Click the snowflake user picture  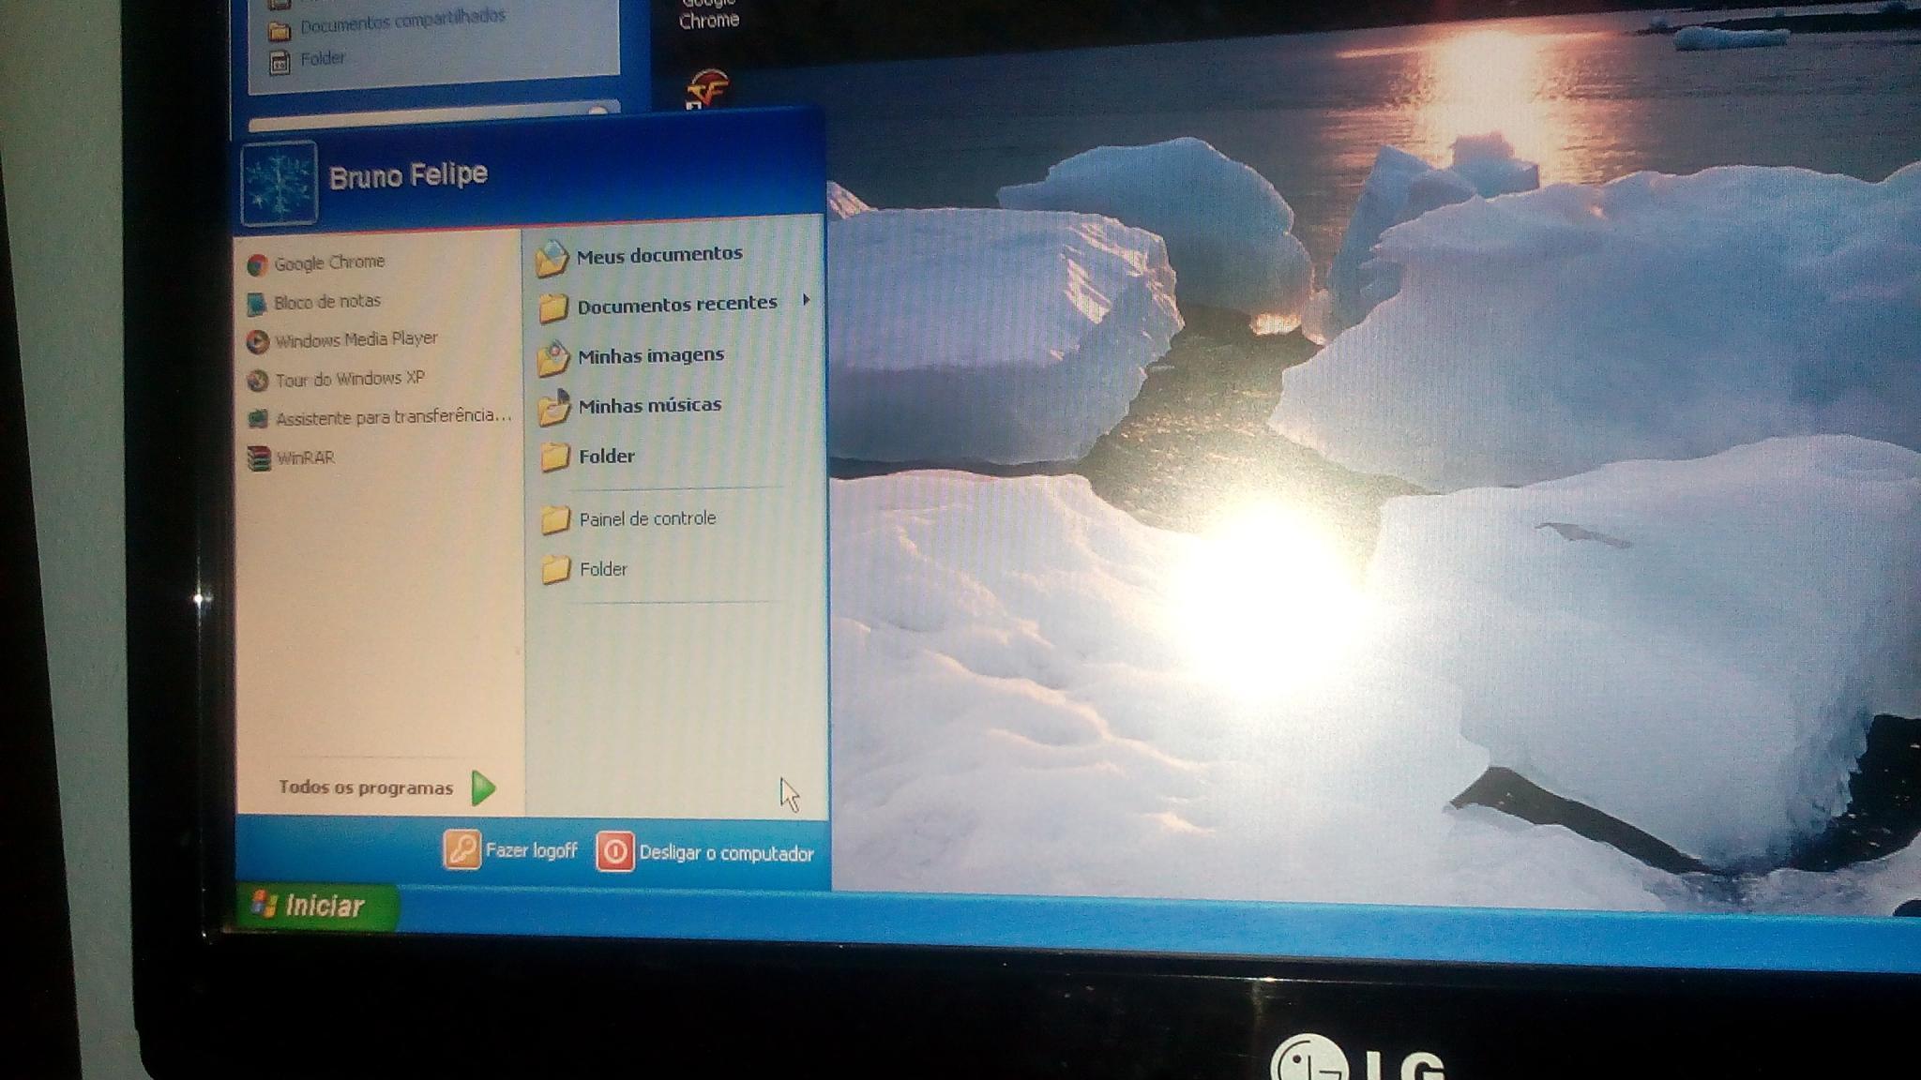pos(279,184)
